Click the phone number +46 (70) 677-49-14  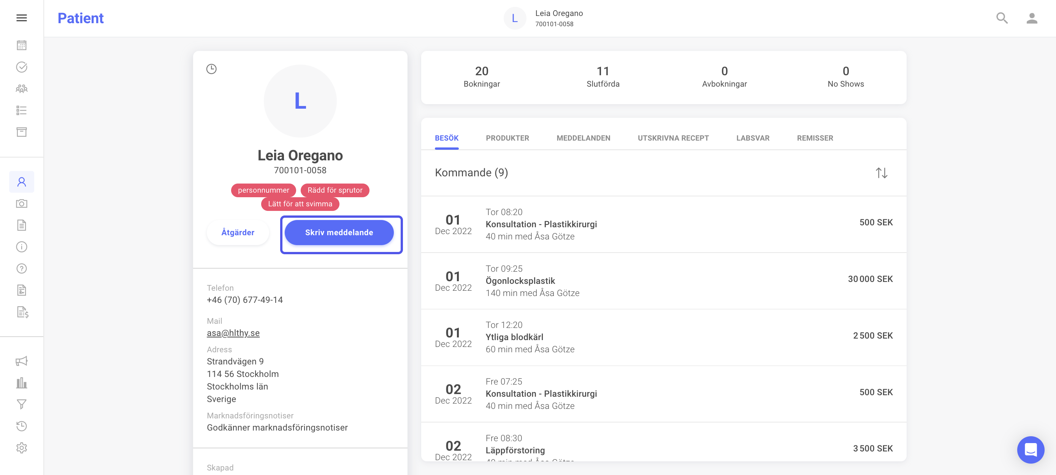tap(245, 299)
